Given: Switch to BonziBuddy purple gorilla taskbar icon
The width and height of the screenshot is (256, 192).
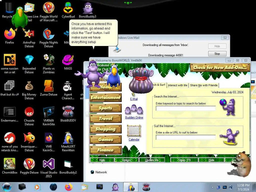Looking at the screenshot, I should point(115,187).
